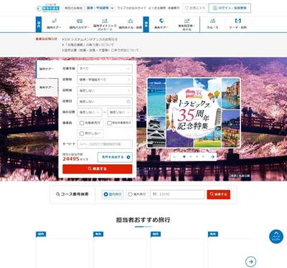Open the theme and purpose nav icon
287x268 pixels.
(238, 21)
